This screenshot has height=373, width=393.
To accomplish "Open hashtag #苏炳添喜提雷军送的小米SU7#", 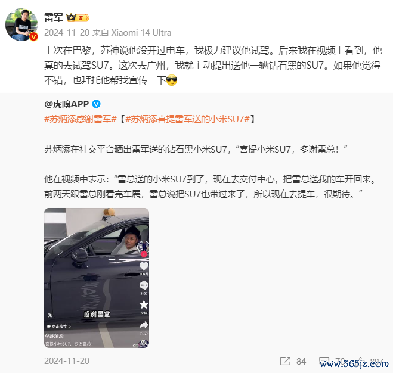I will 188,119.
